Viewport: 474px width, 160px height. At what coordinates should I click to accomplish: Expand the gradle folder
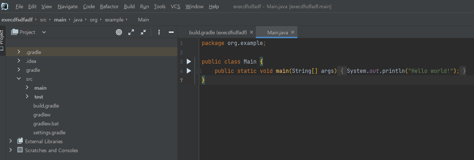coord(19,70)
